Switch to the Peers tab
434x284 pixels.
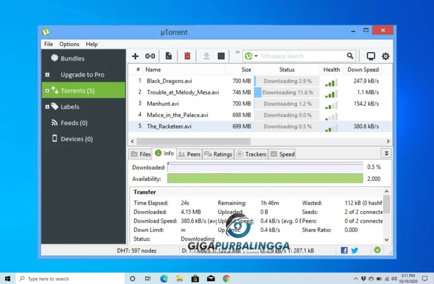pyautogui.click(x=189, y=154)
